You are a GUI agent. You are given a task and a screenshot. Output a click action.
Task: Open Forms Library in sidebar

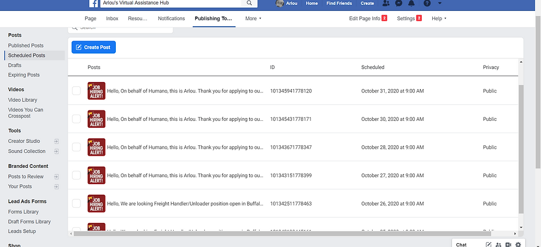(x=23, y=212)
